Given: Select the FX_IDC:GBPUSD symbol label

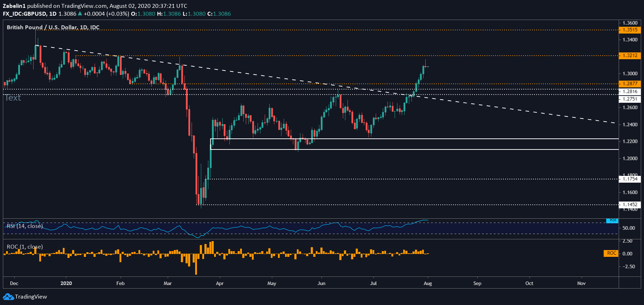Looking at the screenshot, I should coord(25,14).
